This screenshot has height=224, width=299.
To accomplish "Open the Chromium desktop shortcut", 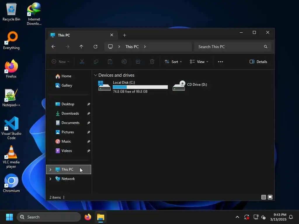I will (x=11, y=183).
